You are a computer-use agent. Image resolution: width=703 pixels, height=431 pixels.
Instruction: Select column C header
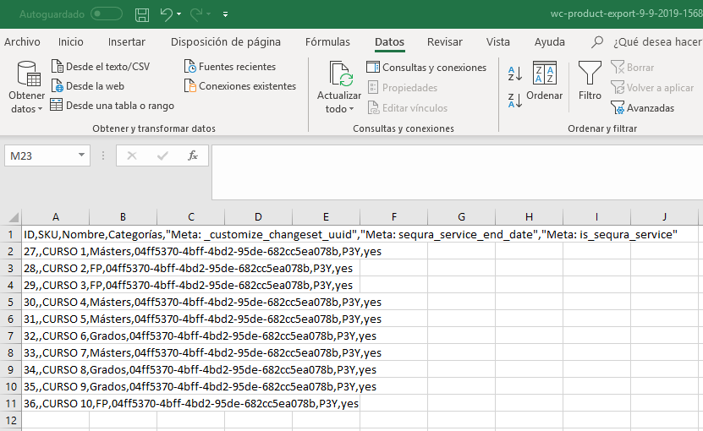point(190,217)
